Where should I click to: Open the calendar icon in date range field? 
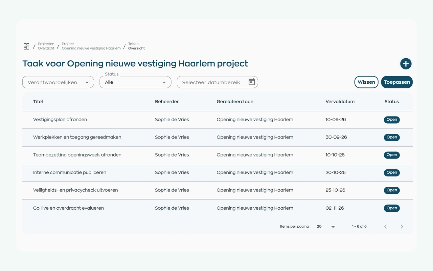click(252, 82)
